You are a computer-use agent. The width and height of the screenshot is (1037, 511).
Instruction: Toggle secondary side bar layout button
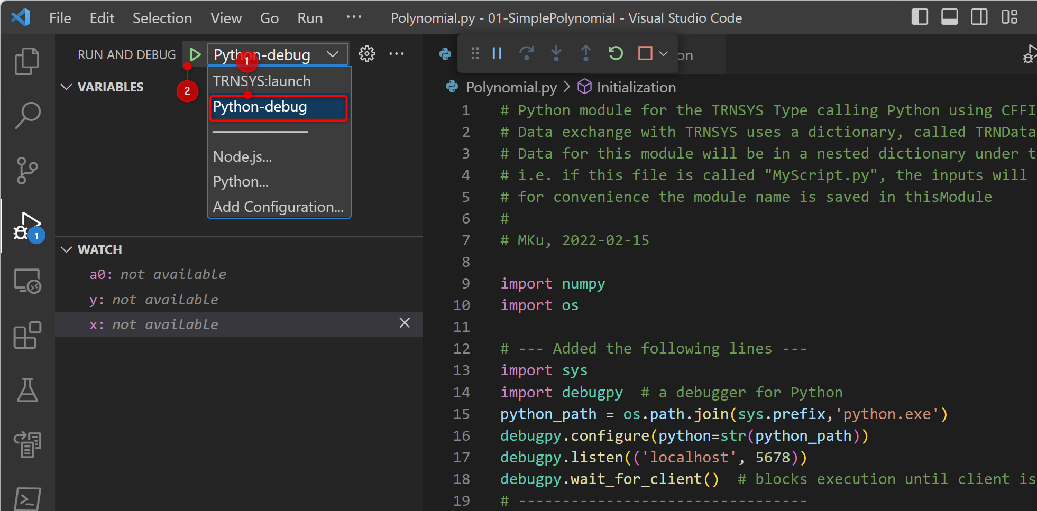pyautogui.click(x=979, y=17)
